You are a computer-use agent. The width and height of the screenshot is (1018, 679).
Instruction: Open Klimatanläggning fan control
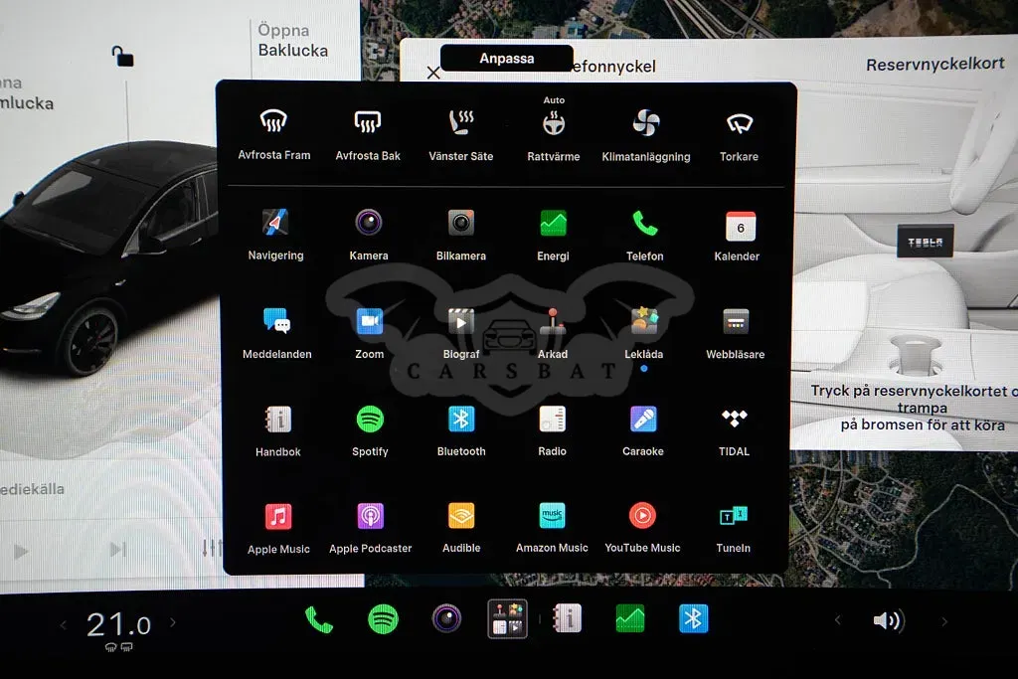[646, 135]
